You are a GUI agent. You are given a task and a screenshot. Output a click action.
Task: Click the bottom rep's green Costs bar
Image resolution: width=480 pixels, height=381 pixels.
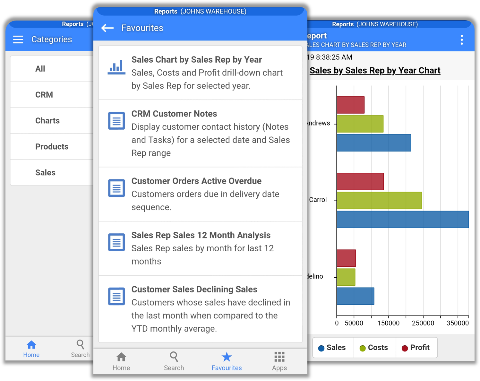(346, 277)
